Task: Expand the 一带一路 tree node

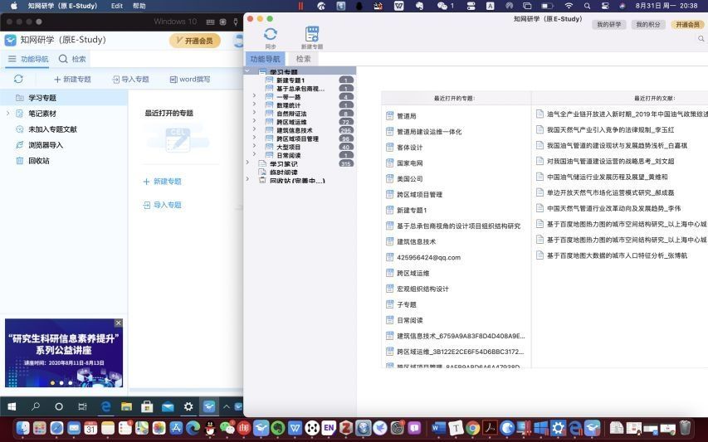Action: (254, 95)
